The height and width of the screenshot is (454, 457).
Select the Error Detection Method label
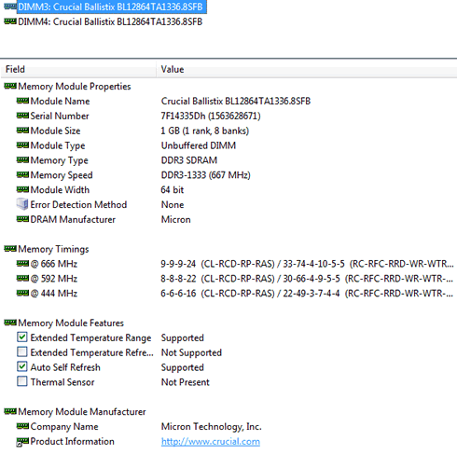78,204
